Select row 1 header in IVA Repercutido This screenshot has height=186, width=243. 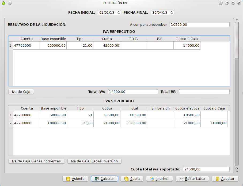click(x=10, y=46)
